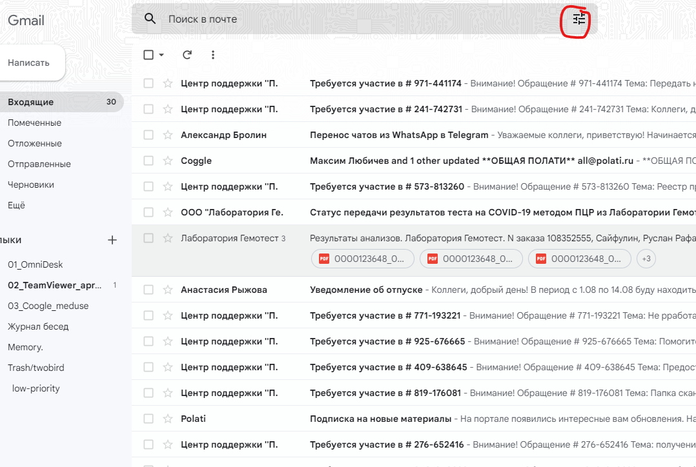Open select-all dropdown arrow
Image resolution: width=696 pixels, height=467 pixels.
[x=161, y=55]
